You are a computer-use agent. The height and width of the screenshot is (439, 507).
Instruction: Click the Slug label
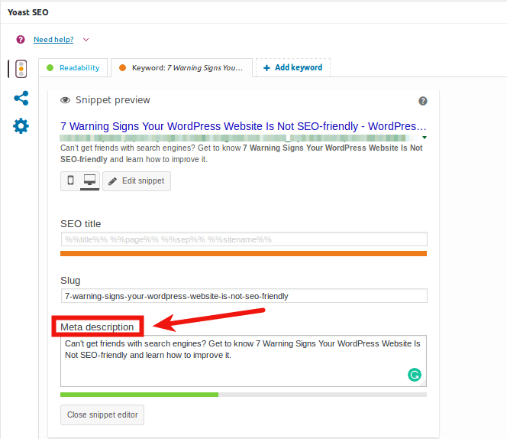coord(70,281)
